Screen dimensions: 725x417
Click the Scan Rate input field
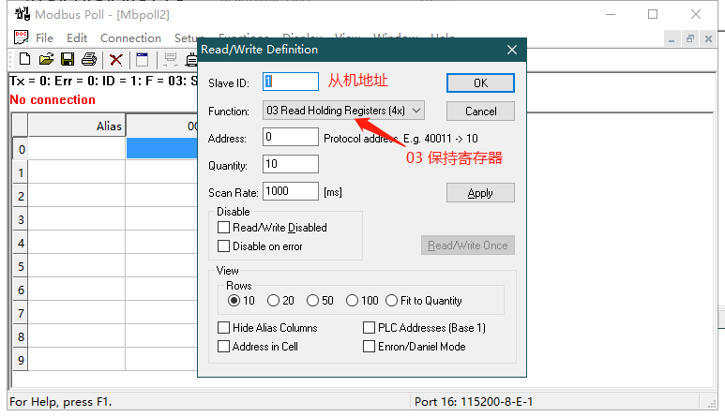291,191
